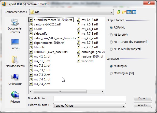Select N3 (pretty) output format

(x=111, y=35)
